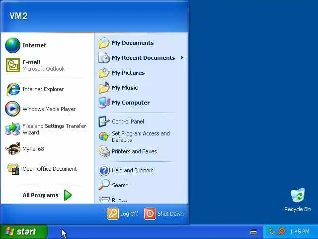318x239 pixels.
Task: Click Files and Settings Transfer Wizard icon
Action: click(x=12, y=129)
